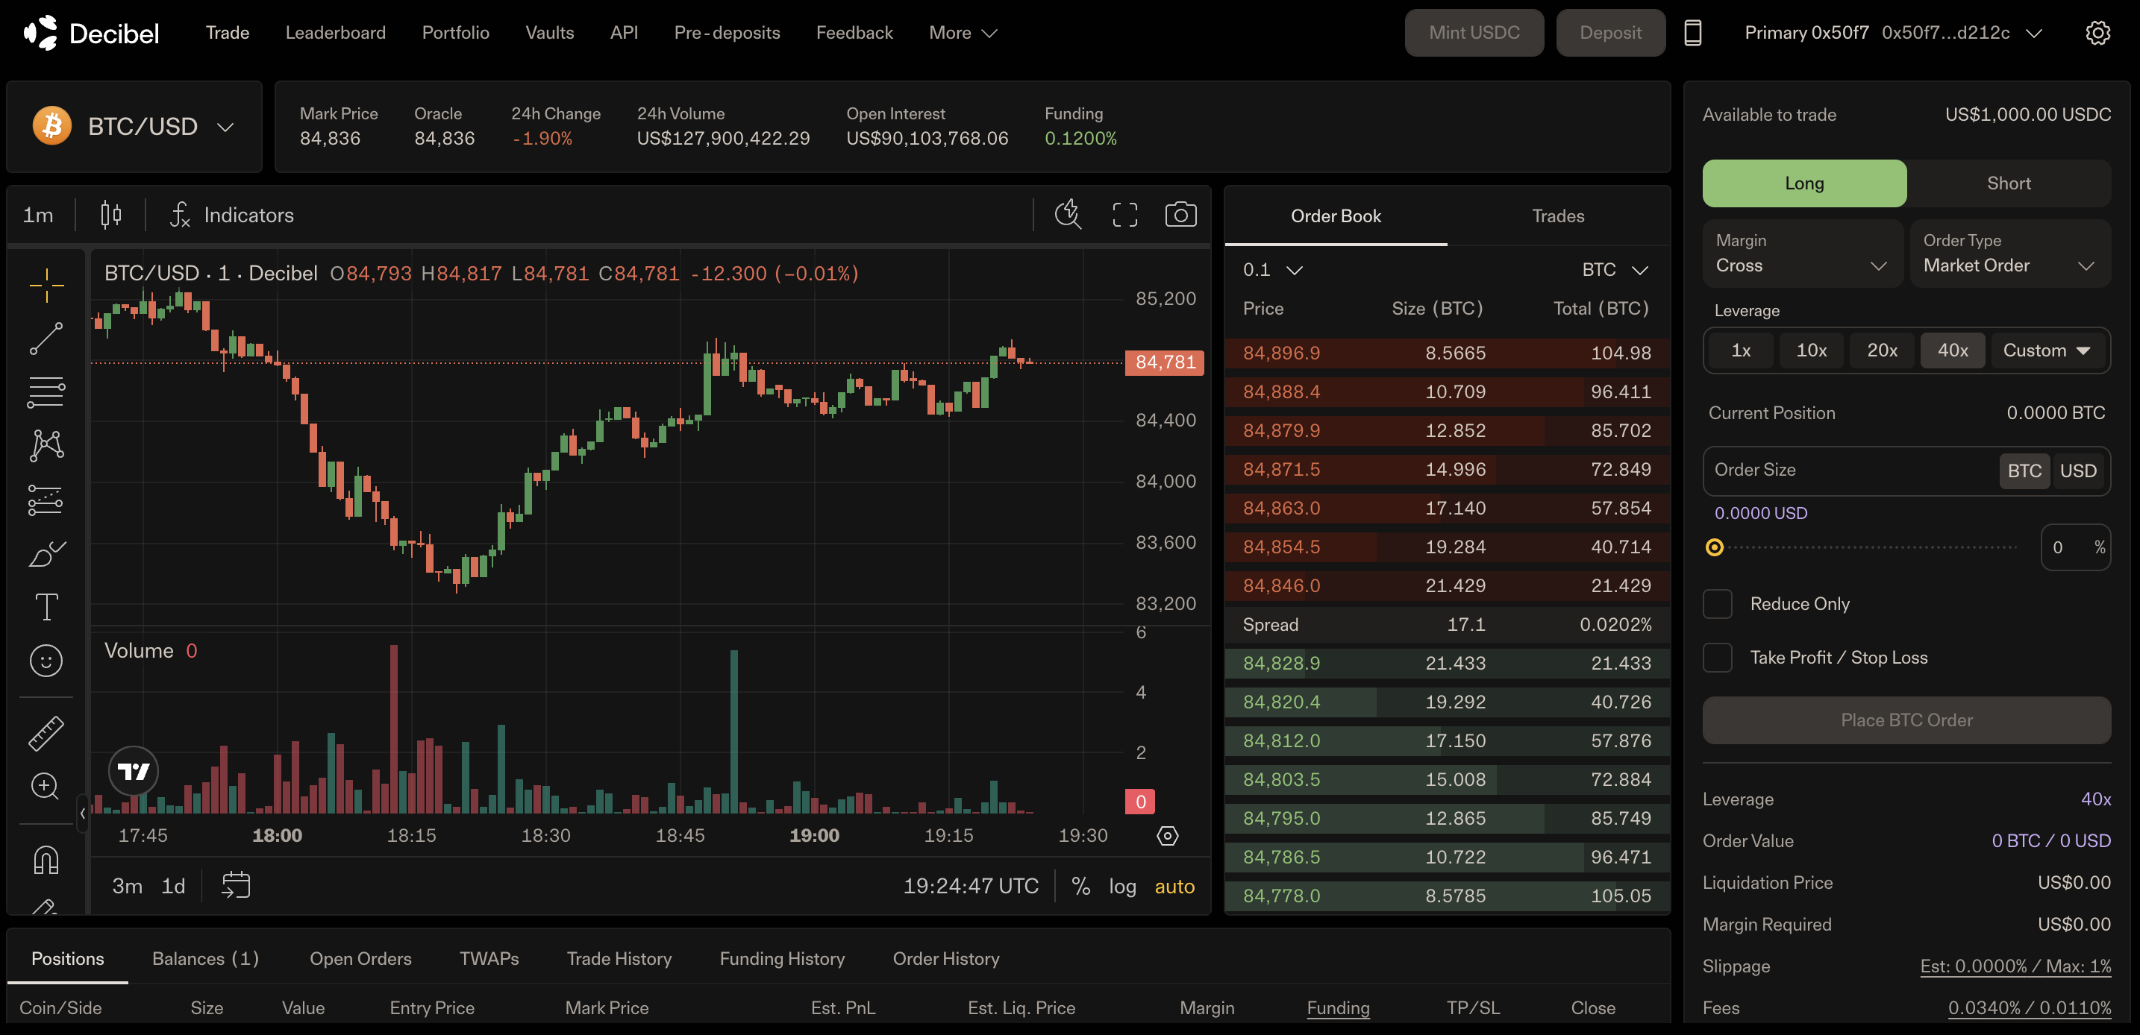The image size is (2140, 1035).
Task: Open the candlestick chart style selector
Action: coord(110,215)
